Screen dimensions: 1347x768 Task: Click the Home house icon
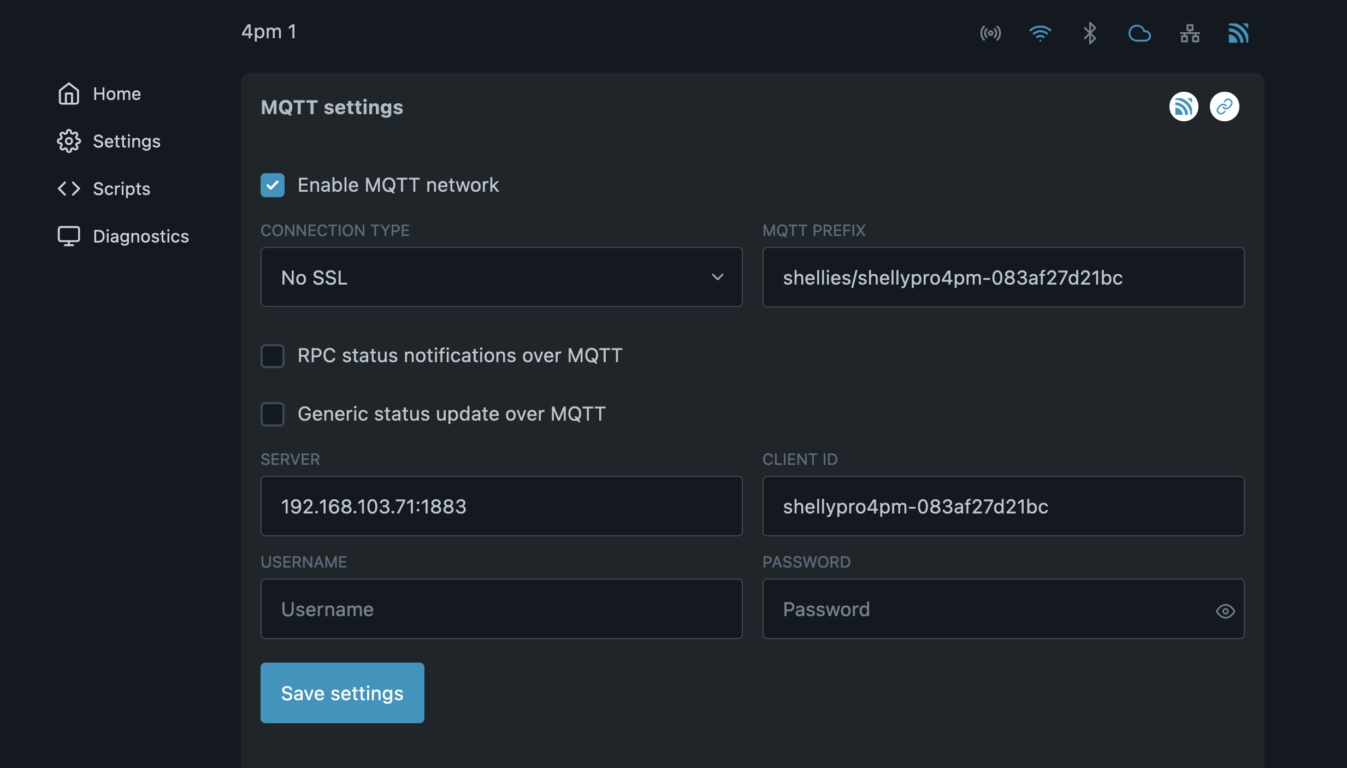(69, 93)
